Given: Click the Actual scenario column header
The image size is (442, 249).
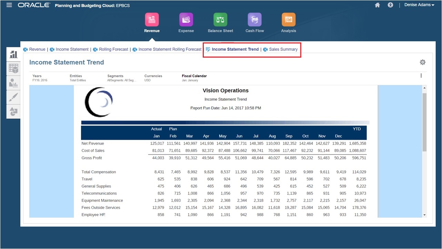Looking at the screenshot, I should 157,129.
